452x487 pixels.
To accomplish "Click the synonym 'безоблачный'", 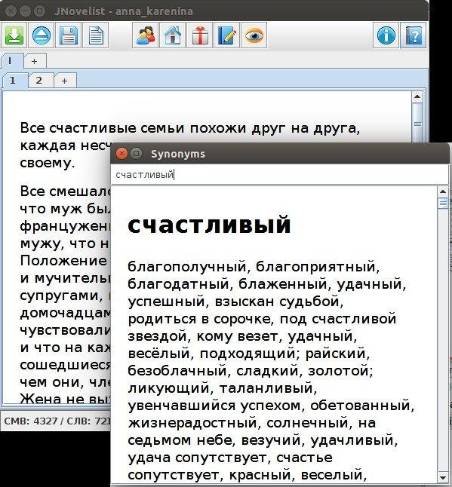I will coord(177,371).
